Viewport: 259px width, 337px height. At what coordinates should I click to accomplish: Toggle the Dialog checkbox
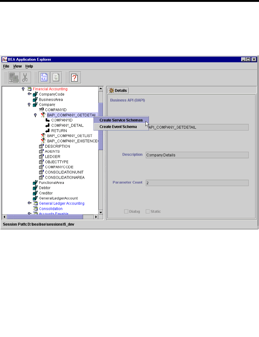126,212
